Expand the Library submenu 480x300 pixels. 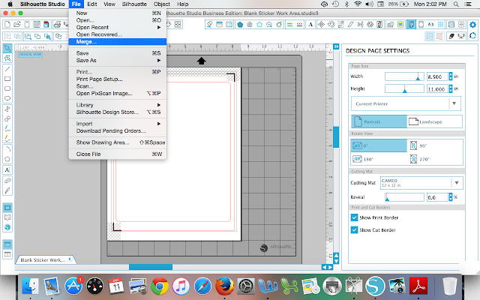click(x=118, y=105)
